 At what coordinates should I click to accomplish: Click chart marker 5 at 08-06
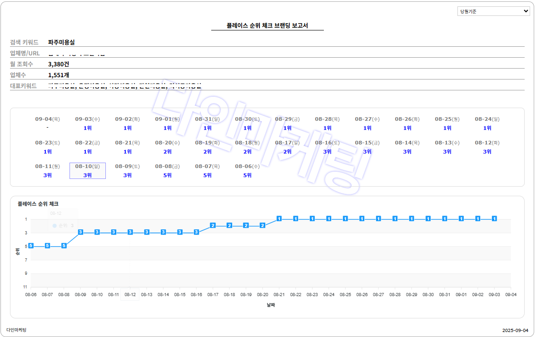pos(31,246)
